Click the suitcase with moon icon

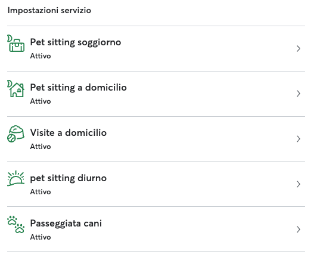click(15, 44)
